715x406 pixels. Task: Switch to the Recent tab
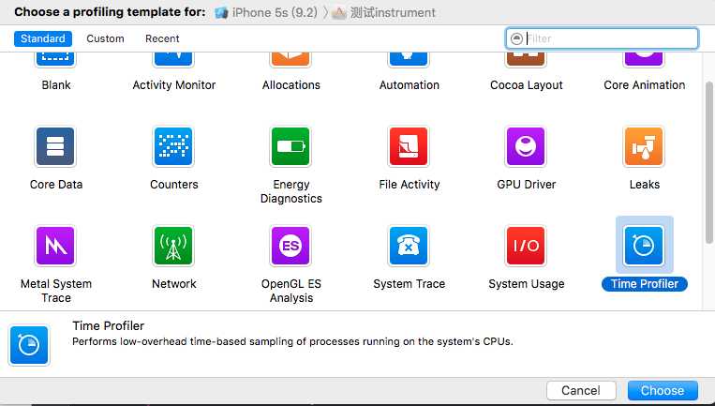pos(162,38)
